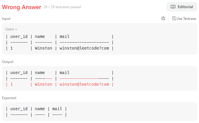The image size is (199, 123).
Task: Click the "Users =" label
Action: pos(11,29)
